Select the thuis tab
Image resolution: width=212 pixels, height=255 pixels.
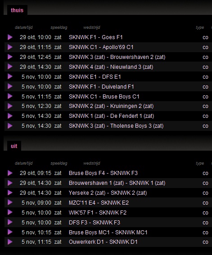pos(17,10)
